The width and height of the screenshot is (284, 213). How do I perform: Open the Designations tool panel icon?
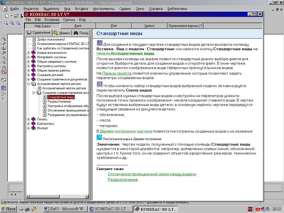[4, 48]
